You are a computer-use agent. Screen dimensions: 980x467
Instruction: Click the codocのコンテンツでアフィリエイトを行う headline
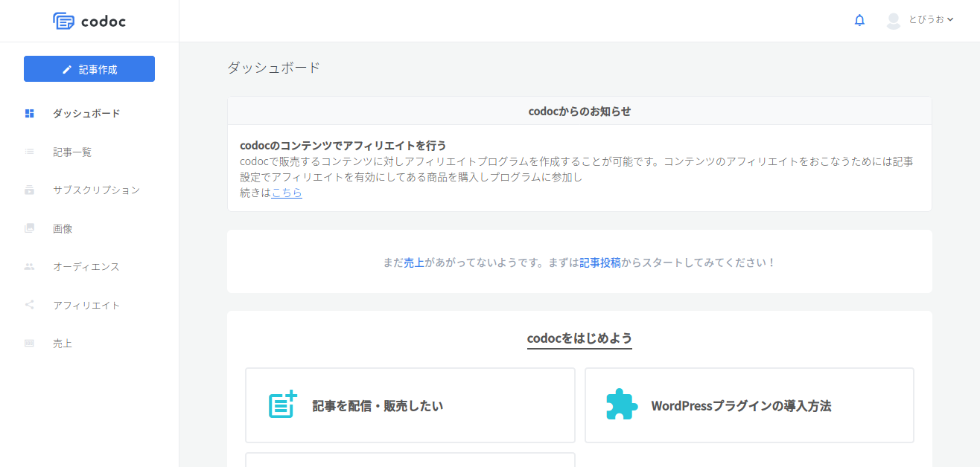pyautogui.click(x=343, y=145)
